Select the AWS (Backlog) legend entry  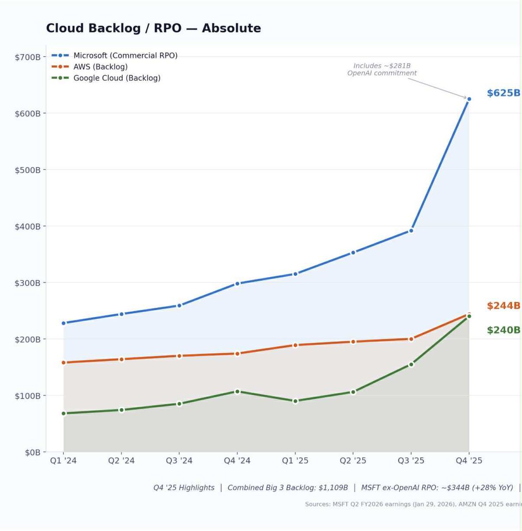(90, 67)
